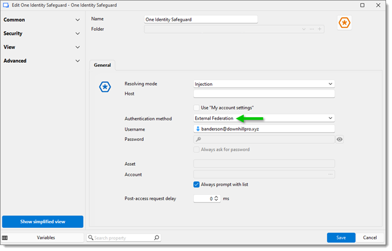
Task: Click the user icon in Username field
Action: (x=197, y=129)
